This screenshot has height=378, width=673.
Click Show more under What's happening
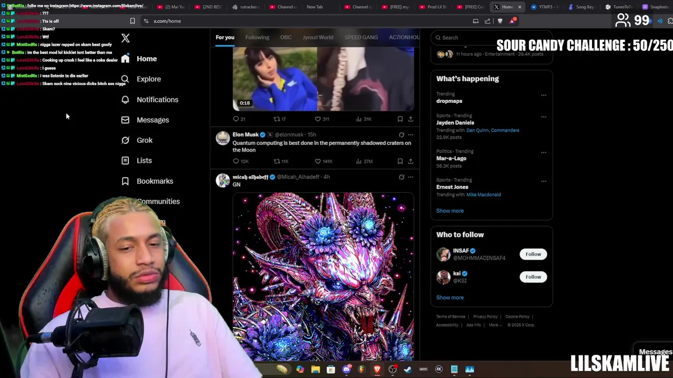(x=450, y=211)
